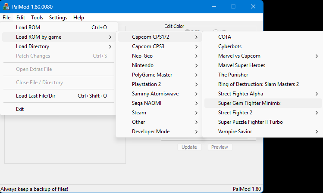Open the Playstation 2 submenu
Screen dimensions: 323x193
point(147,84)
